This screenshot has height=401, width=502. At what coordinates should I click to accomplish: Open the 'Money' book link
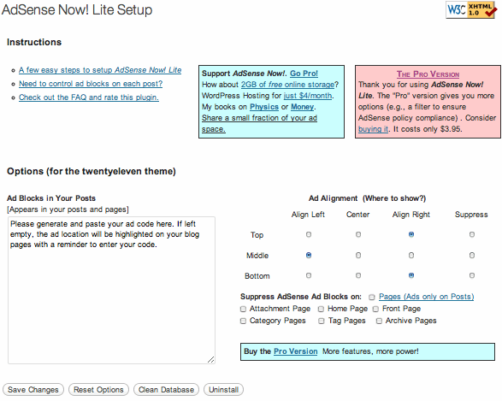pyautogui.click(x=302, y=107)
